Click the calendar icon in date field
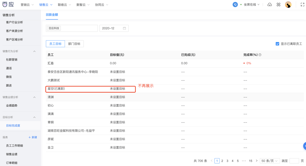 (x=124, y=29)
